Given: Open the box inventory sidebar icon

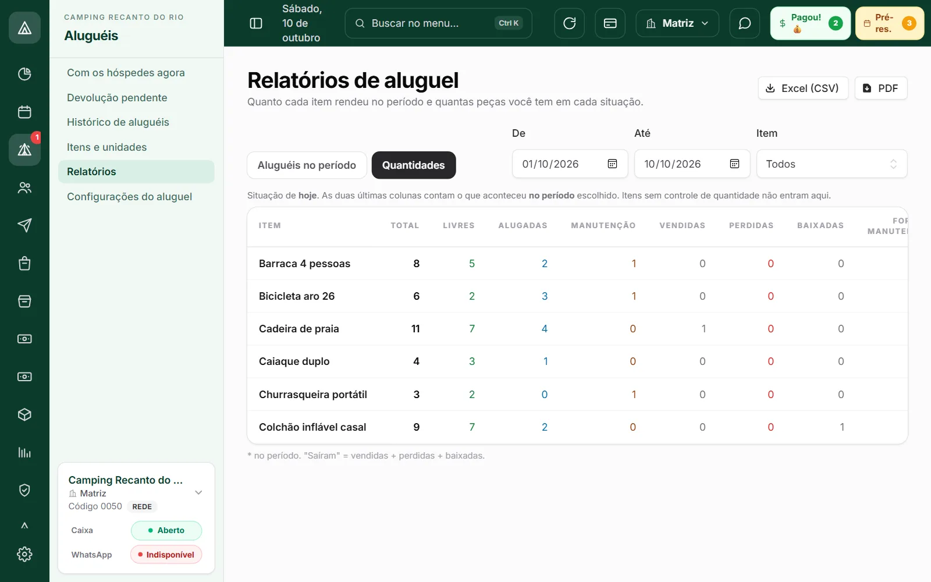Looking at the screenshot, I should click(24, 414).
